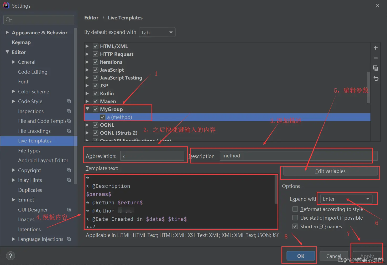Image resolution: width=387 pixels, height=265 pixels.
Task: Open the Font settings page
Action: click(23, 82)
